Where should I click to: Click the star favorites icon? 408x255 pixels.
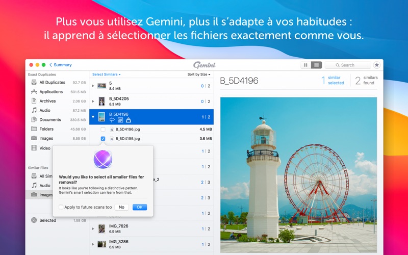pyautogui.click(x=376, y=65)
